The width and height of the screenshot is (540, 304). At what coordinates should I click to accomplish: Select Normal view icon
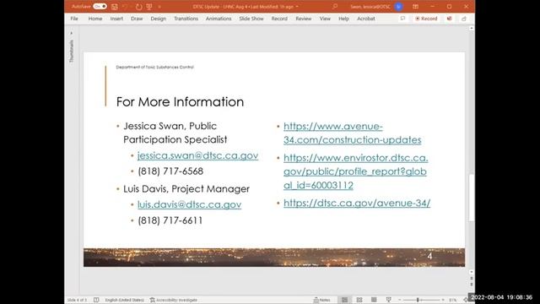344,301
